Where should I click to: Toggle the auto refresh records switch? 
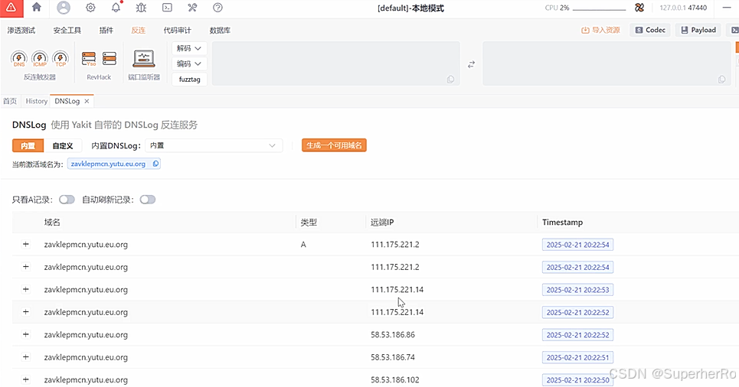coord(148,200)
